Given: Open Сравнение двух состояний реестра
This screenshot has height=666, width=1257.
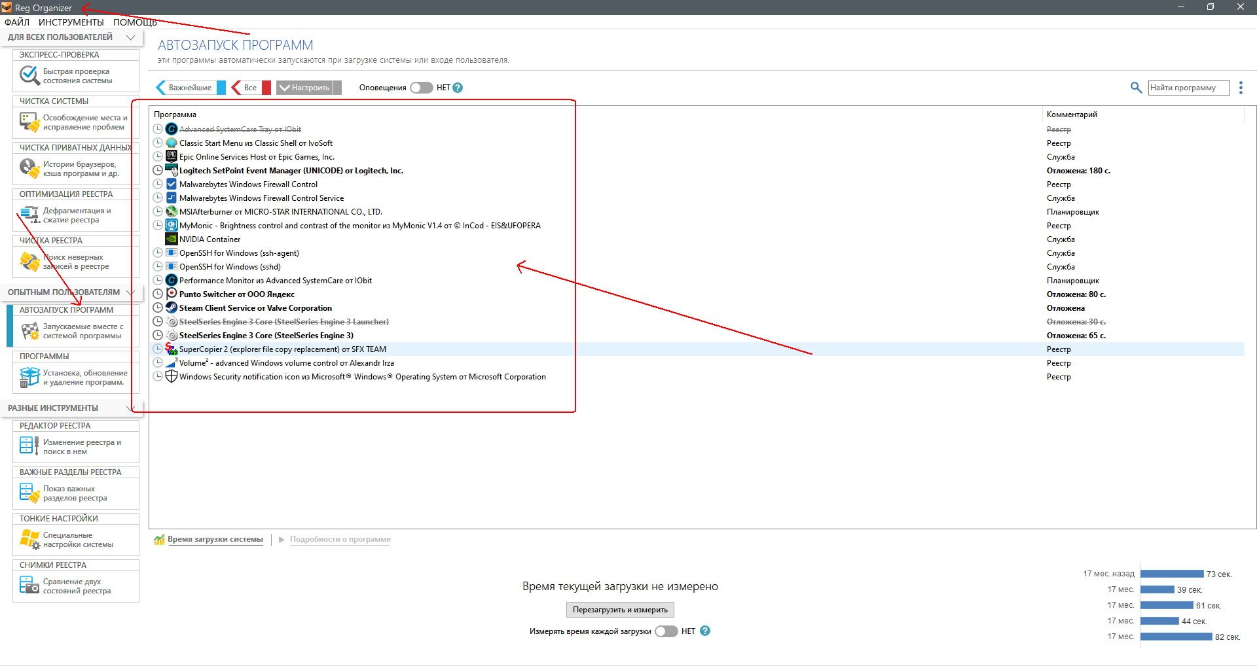Looking at the screenshot, I should tap(77, 586).
